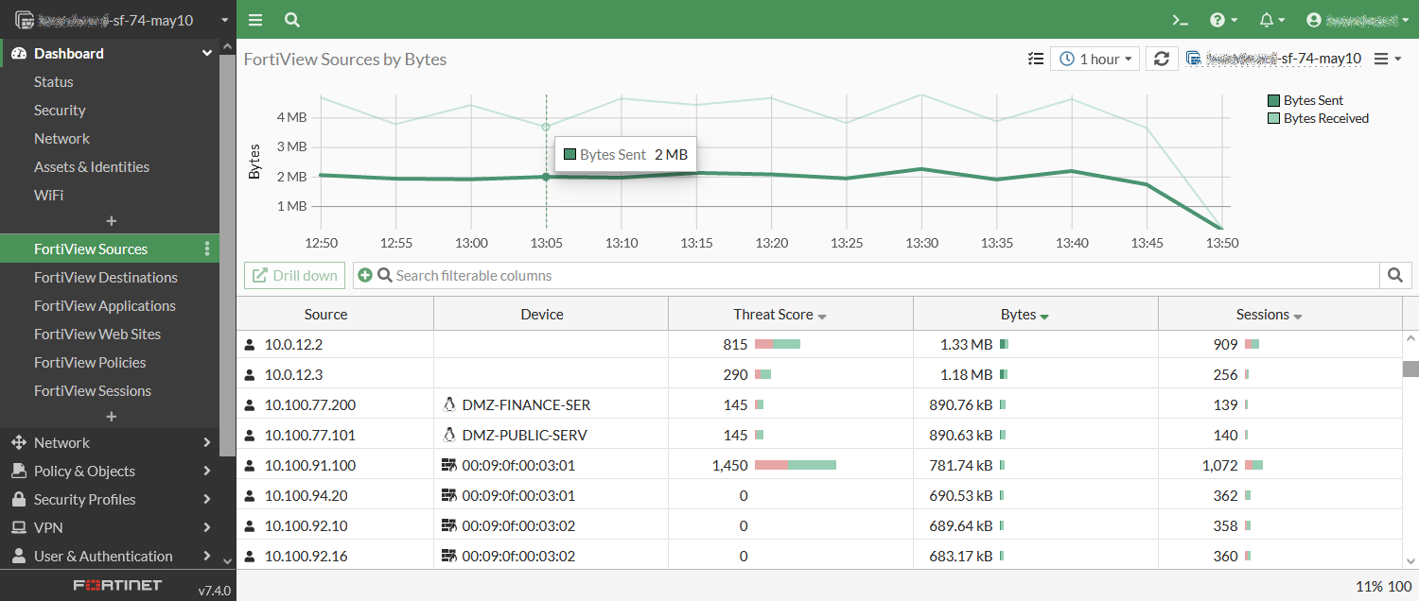Click the refresh icon beside time range
1419x601 pixels.
click(x=1162, y=59)
